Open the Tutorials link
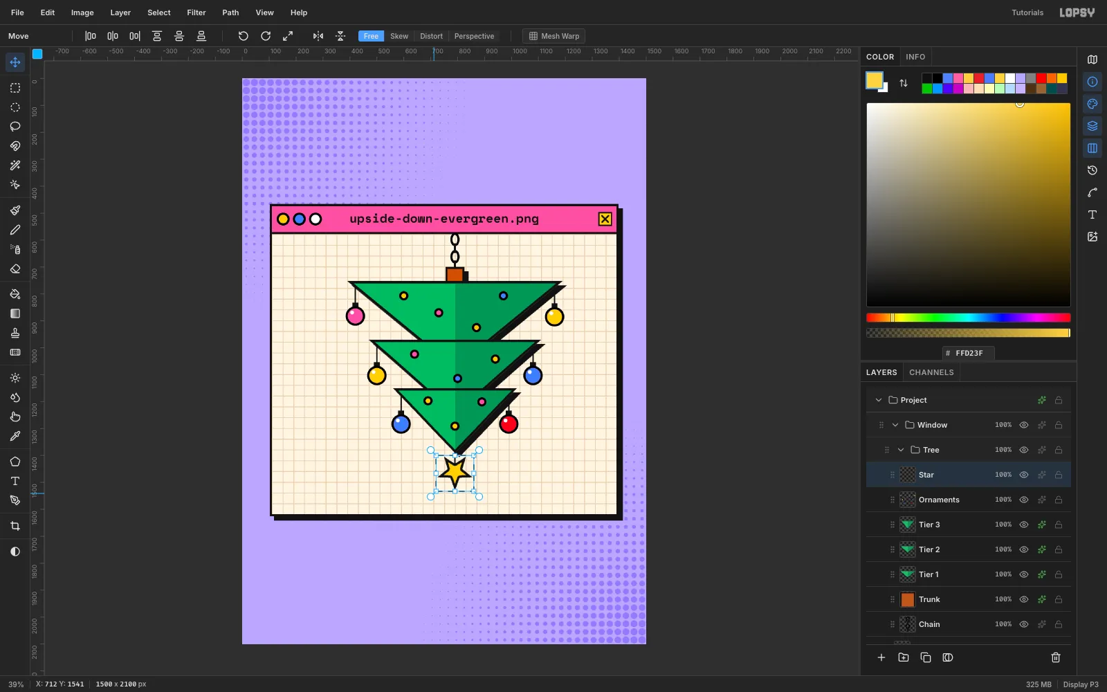 point(1027,12)
